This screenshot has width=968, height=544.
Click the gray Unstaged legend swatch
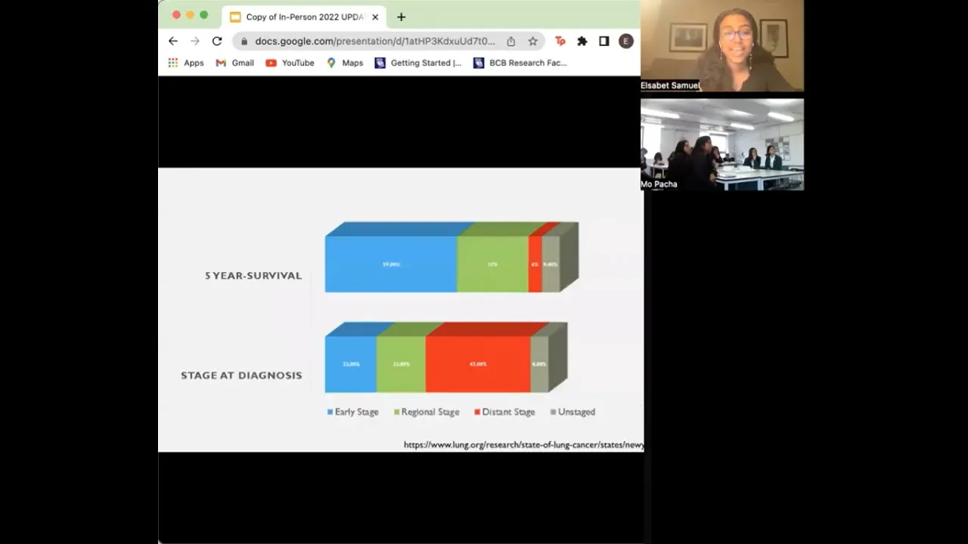553,413
